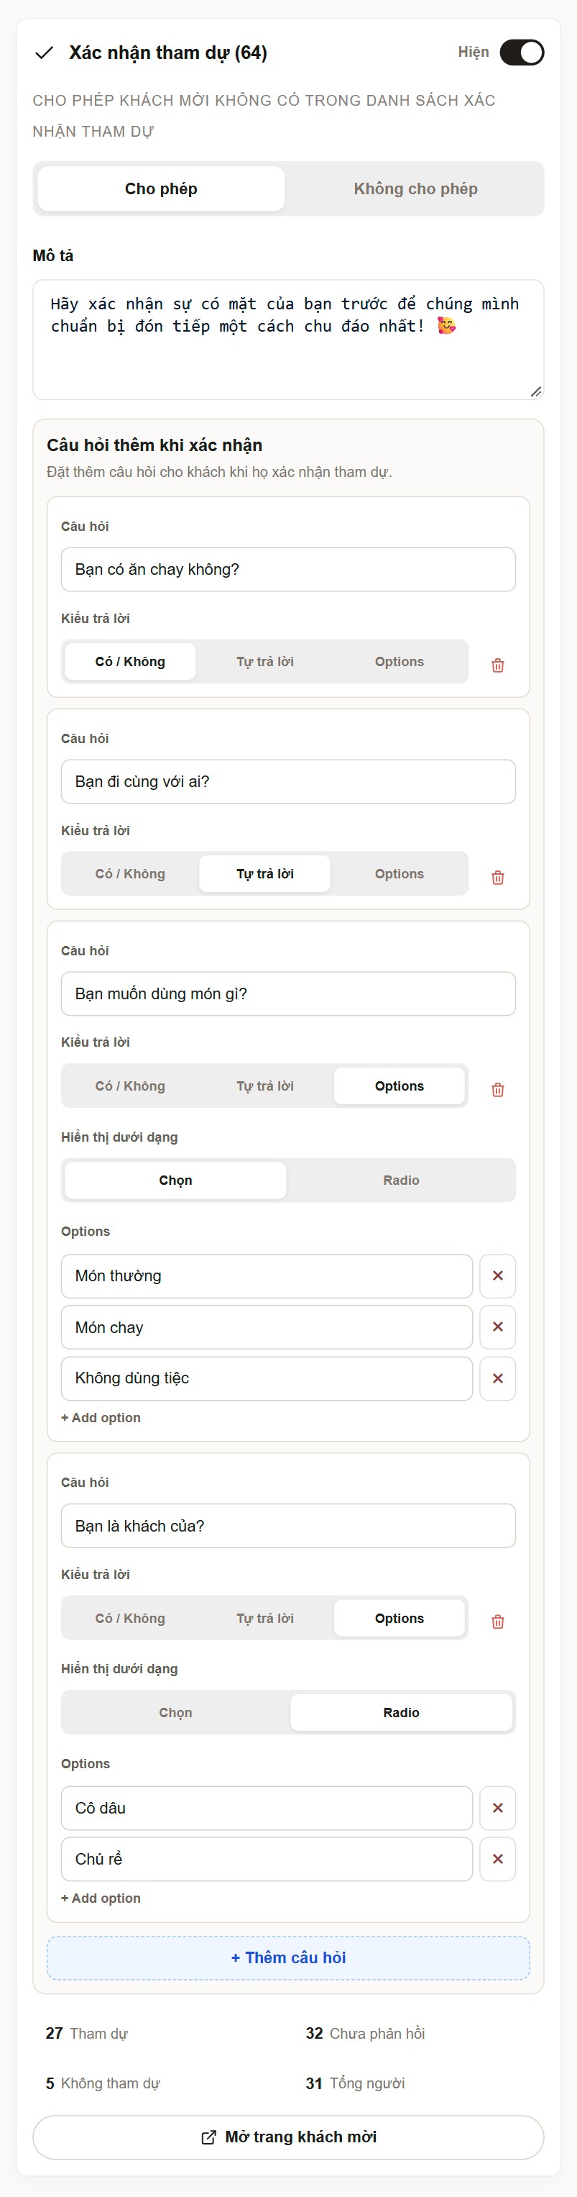Choose Tự trả lời for 'Bạn muốn dùng món gì?'

click(265, 1086)
